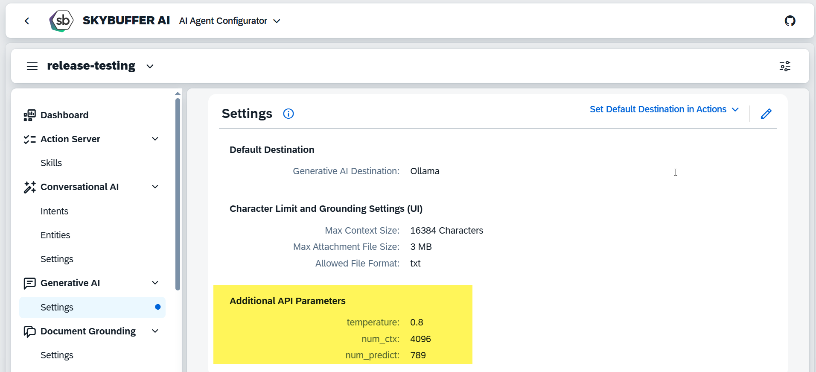Open the GitHub repository icon
816x372 pixels.
point(790,21)
